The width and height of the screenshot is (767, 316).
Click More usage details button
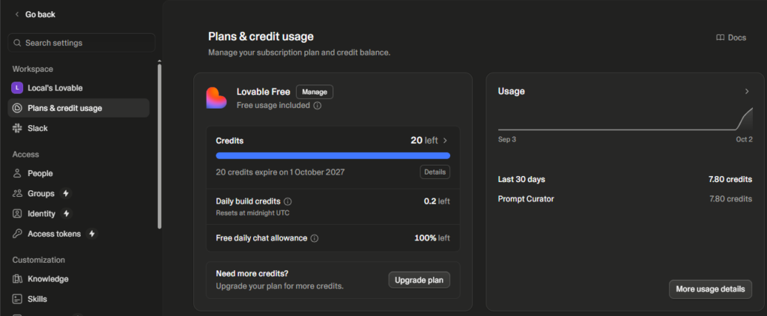pyautogui.click(x=710, y=289)
